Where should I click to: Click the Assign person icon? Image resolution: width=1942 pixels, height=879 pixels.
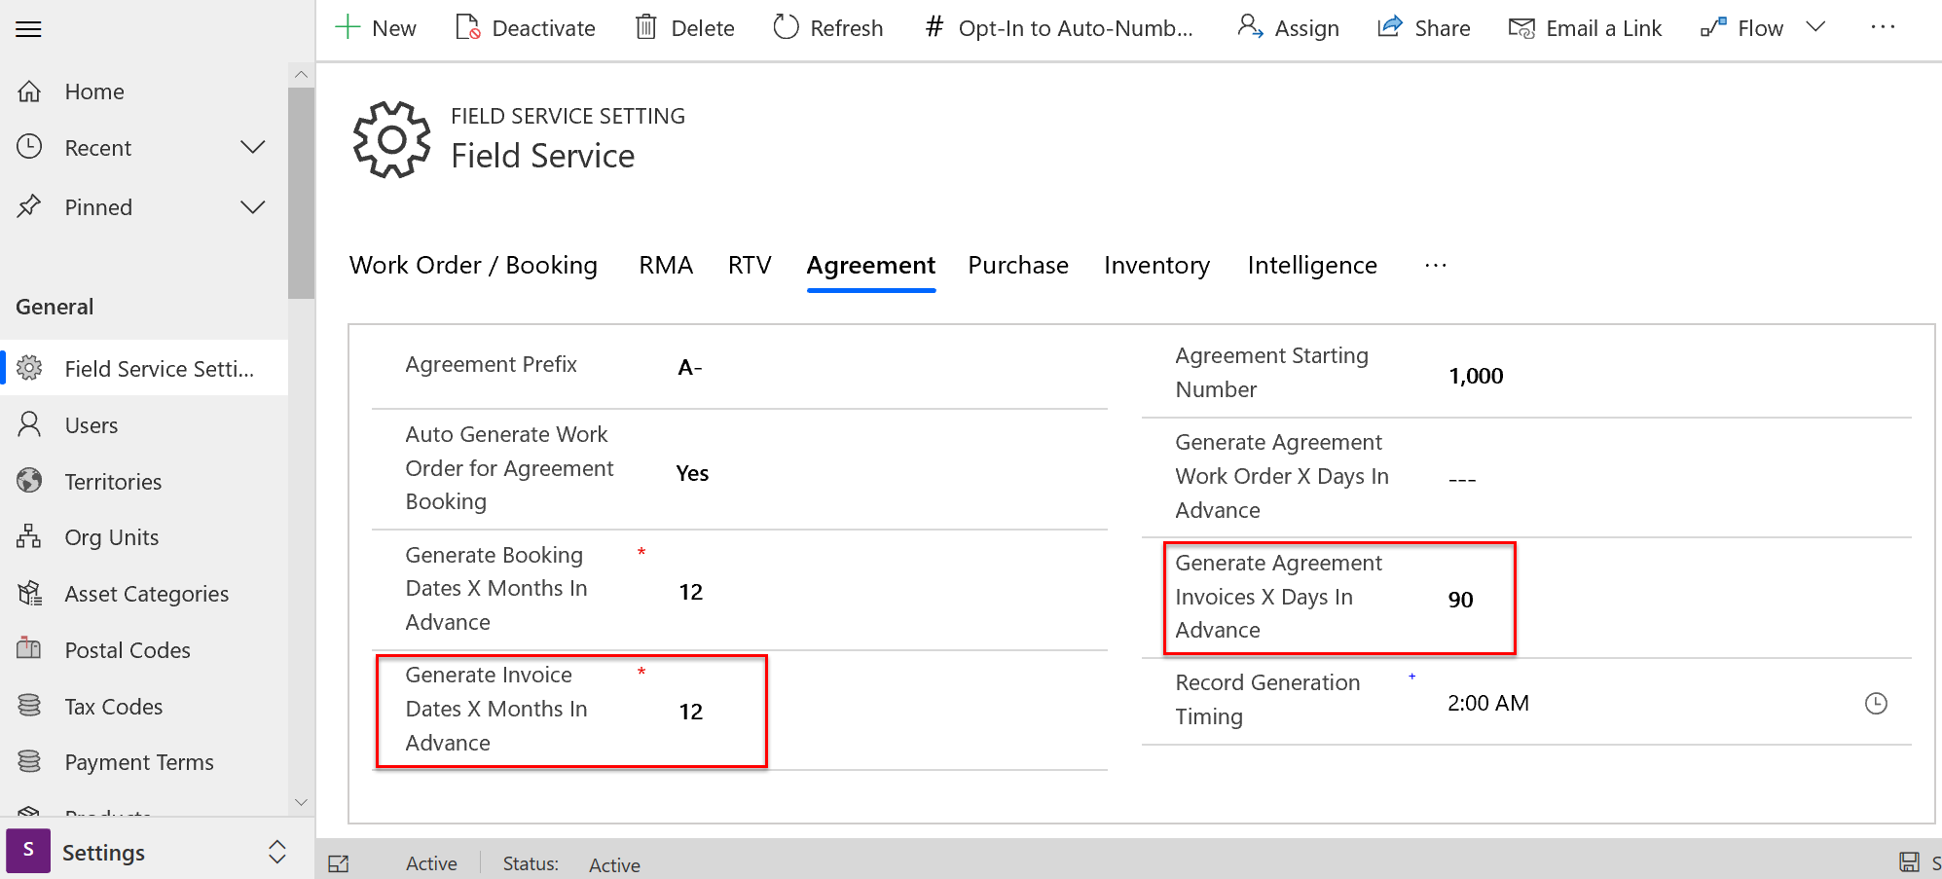coord(1250,27)
